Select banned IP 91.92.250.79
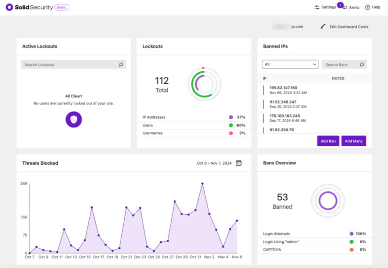388x268 pixels. (282, 130)
